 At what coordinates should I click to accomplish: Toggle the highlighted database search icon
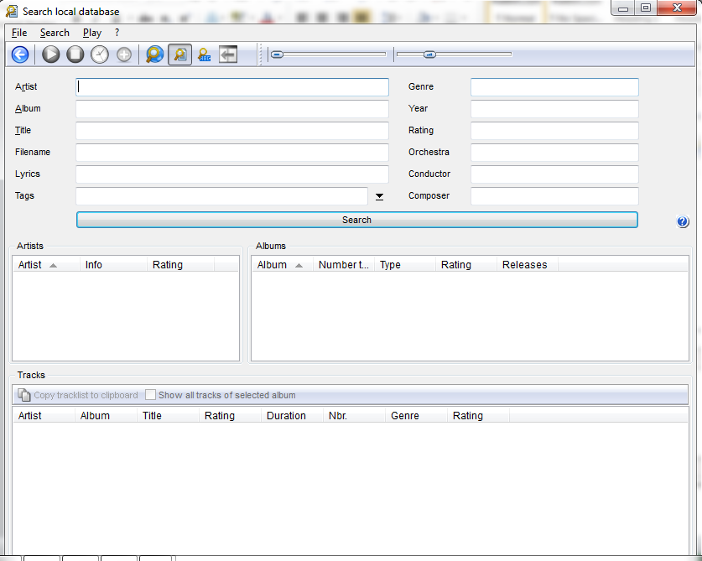pyautogui.click(x=179, y=55)
